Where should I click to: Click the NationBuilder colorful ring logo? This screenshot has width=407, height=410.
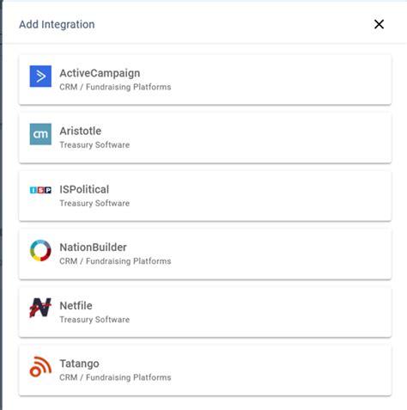tap(40, 250)
